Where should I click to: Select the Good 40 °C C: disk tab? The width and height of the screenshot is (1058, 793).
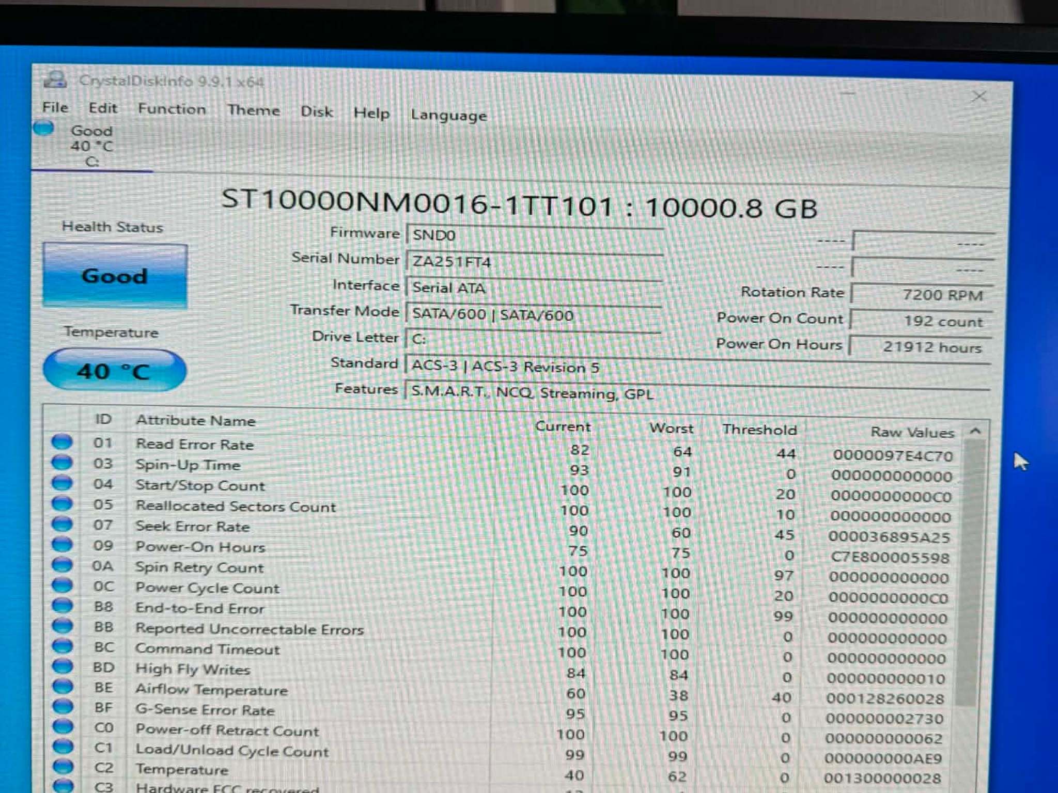91,146
